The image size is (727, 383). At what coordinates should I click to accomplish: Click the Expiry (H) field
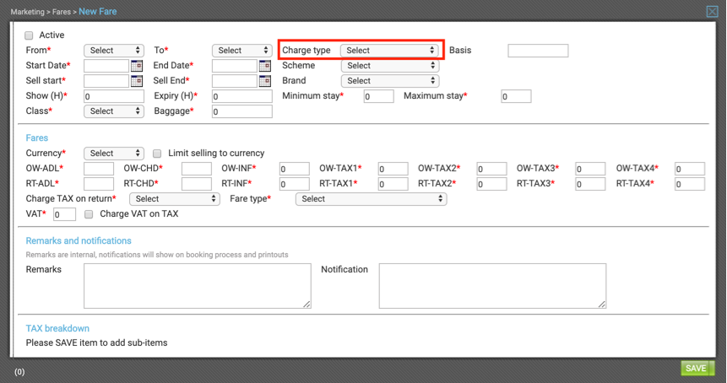tap(242, 96)
